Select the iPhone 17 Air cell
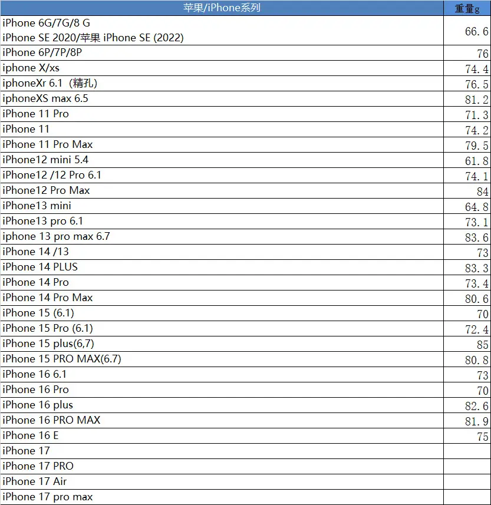This screenshot has height=505, width=491. tap(222, 481)
